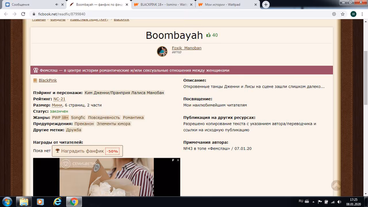Viewport: 368px width, 207px height.
Task: Bookmark this page with star icon
Action: point(343,14)
